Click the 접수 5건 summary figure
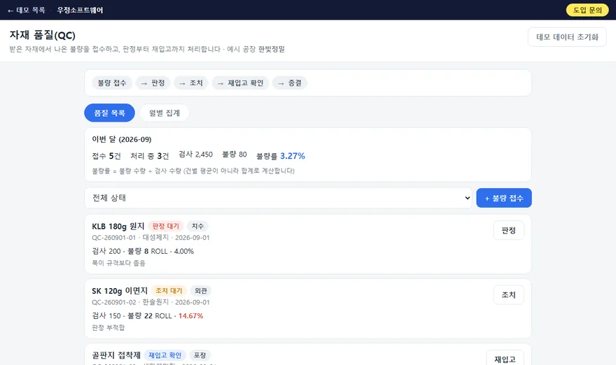Image resolution: width=616 pixels, height=365 pixels. (106, 156)
